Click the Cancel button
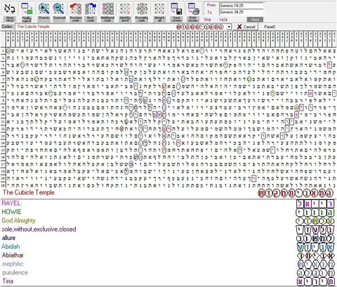Image resolution: width=337 pixels, height=287 pixels. [x=246, y=27]
